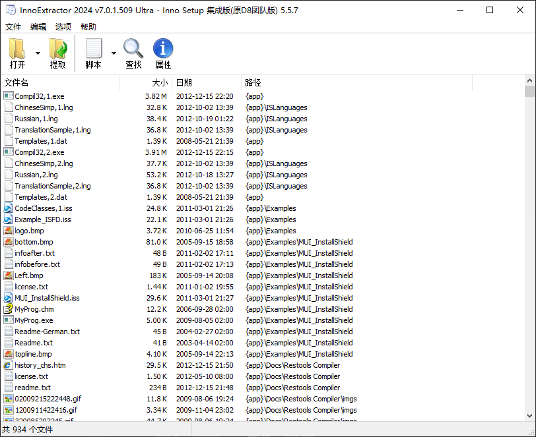
Task: Select the logo.bmp file entry
Action: point(29,231)
